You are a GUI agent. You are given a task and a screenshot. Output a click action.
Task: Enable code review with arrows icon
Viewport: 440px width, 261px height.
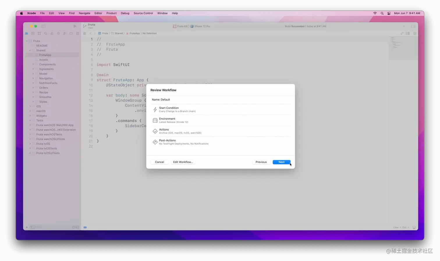coord(402,33)
